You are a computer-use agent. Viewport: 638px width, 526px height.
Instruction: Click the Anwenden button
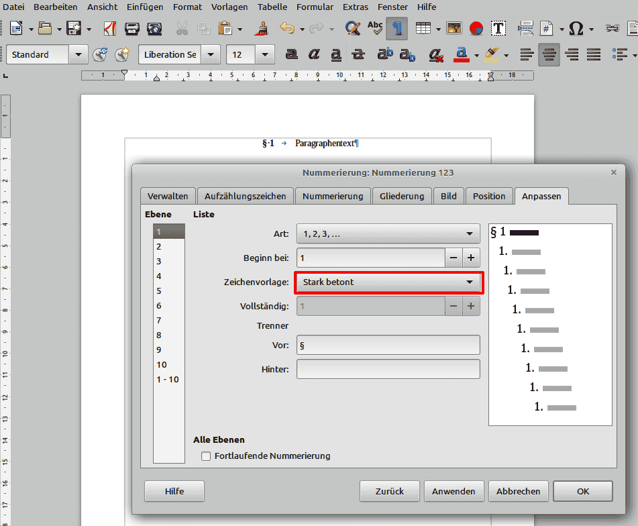tap(454, 491)
